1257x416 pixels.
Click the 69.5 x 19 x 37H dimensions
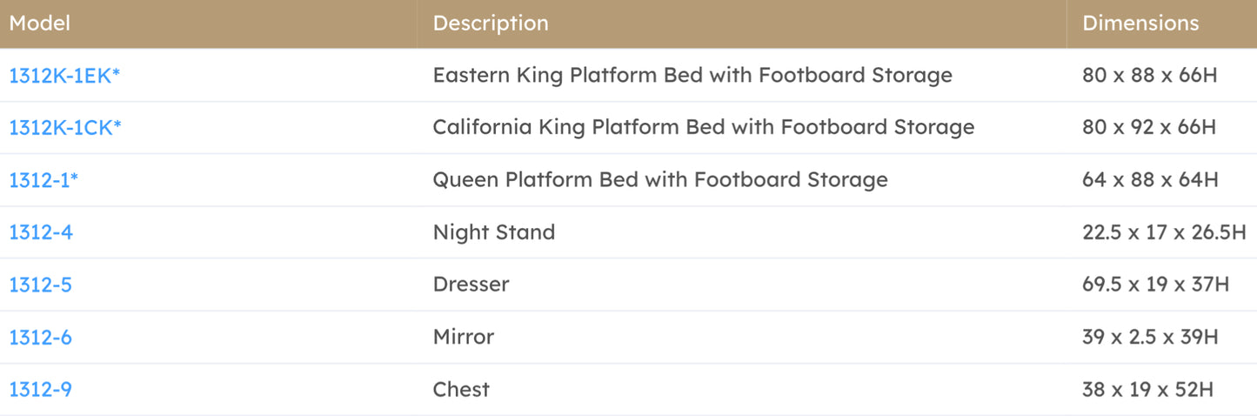click(x=1155, y=285)
